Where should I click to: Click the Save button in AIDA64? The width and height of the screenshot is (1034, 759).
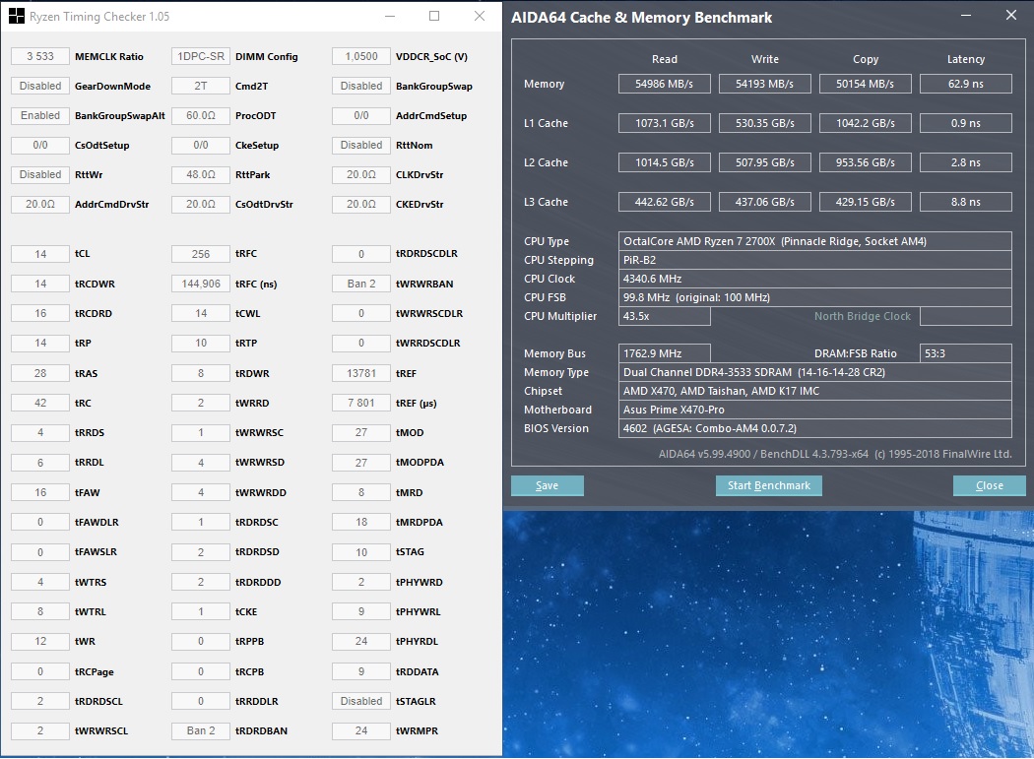pos(547,485)
